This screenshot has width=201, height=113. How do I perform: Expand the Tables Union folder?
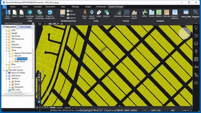pyautogui.click(x=9, y=62)
